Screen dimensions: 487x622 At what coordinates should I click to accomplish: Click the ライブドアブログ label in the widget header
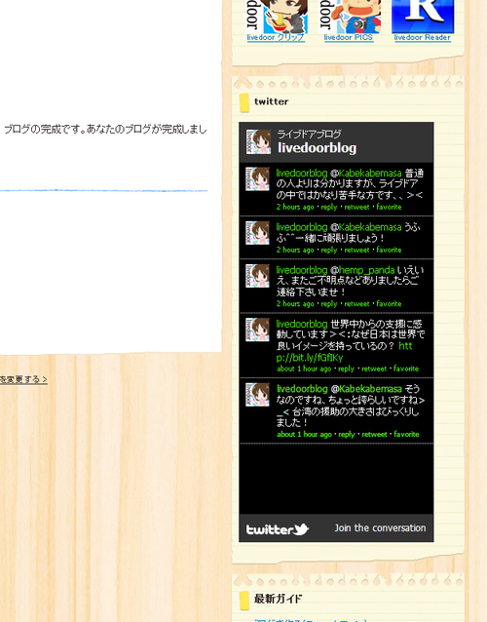pyautogui.click(x=309, y=135)
